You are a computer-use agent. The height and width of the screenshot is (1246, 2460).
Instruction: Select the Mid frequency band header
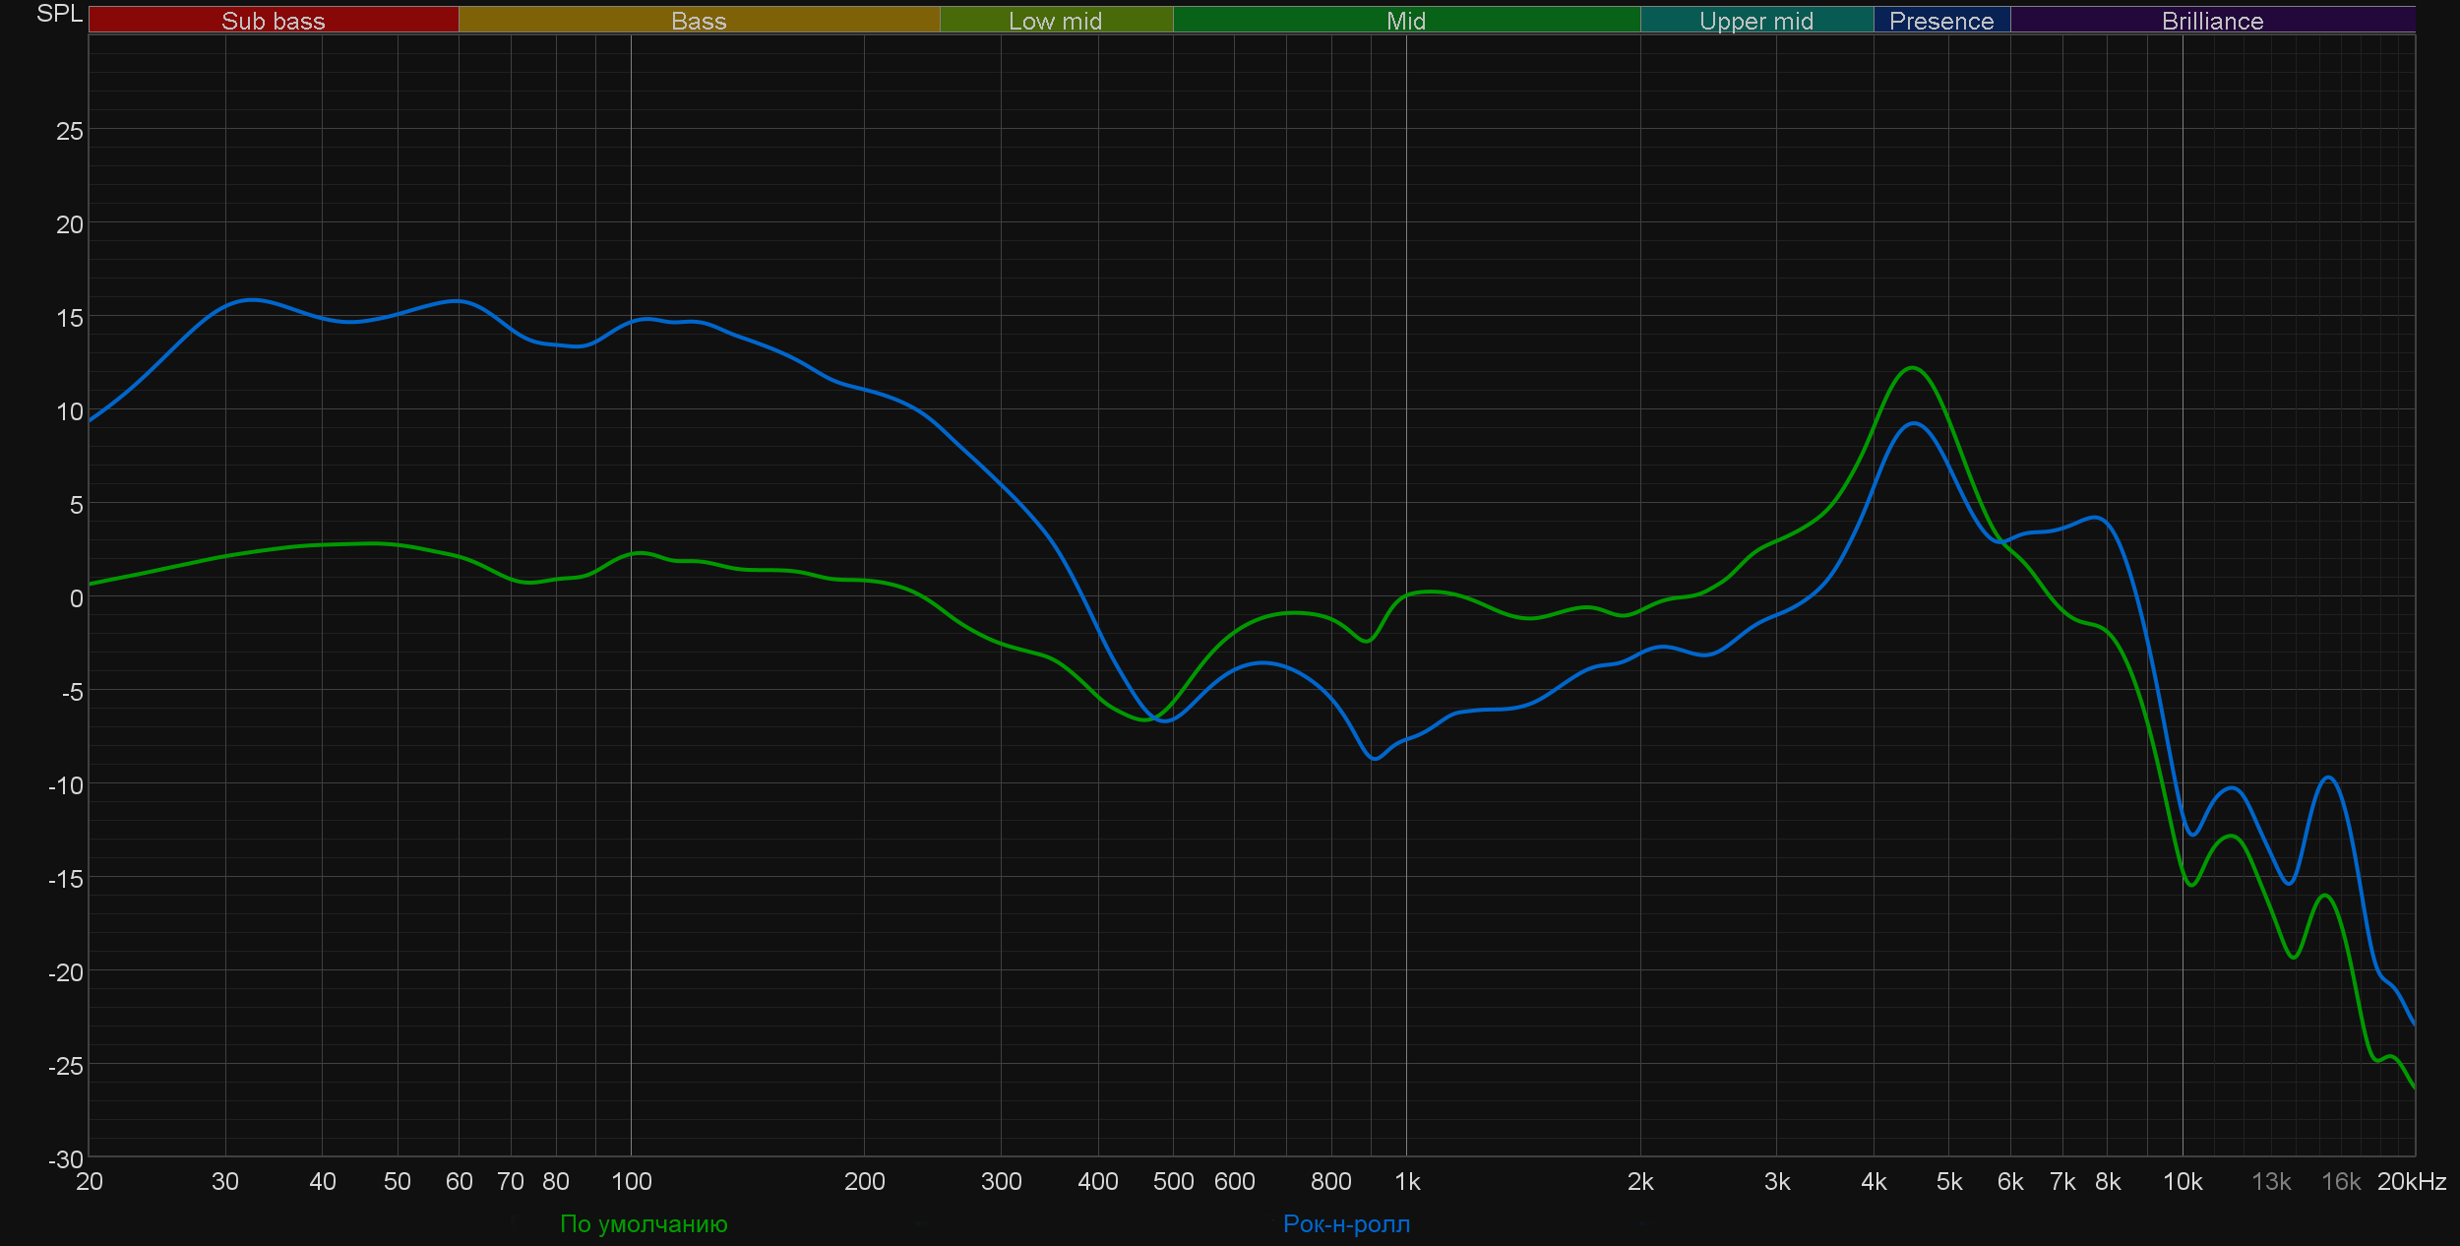tap(1405, 21)
